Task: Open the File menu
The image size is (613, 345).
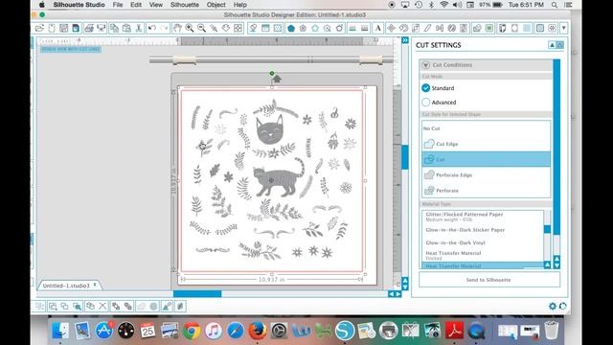Action: 117,5
